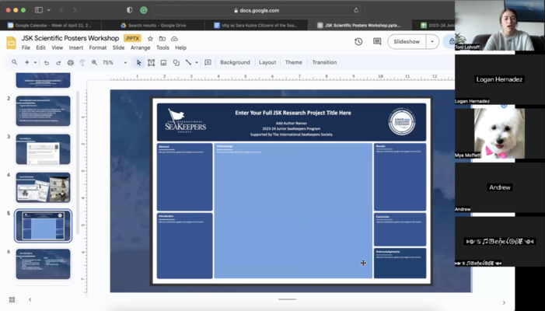
Task: Click the Transition button
Action: pyautogui.click(x=324, y=62)
